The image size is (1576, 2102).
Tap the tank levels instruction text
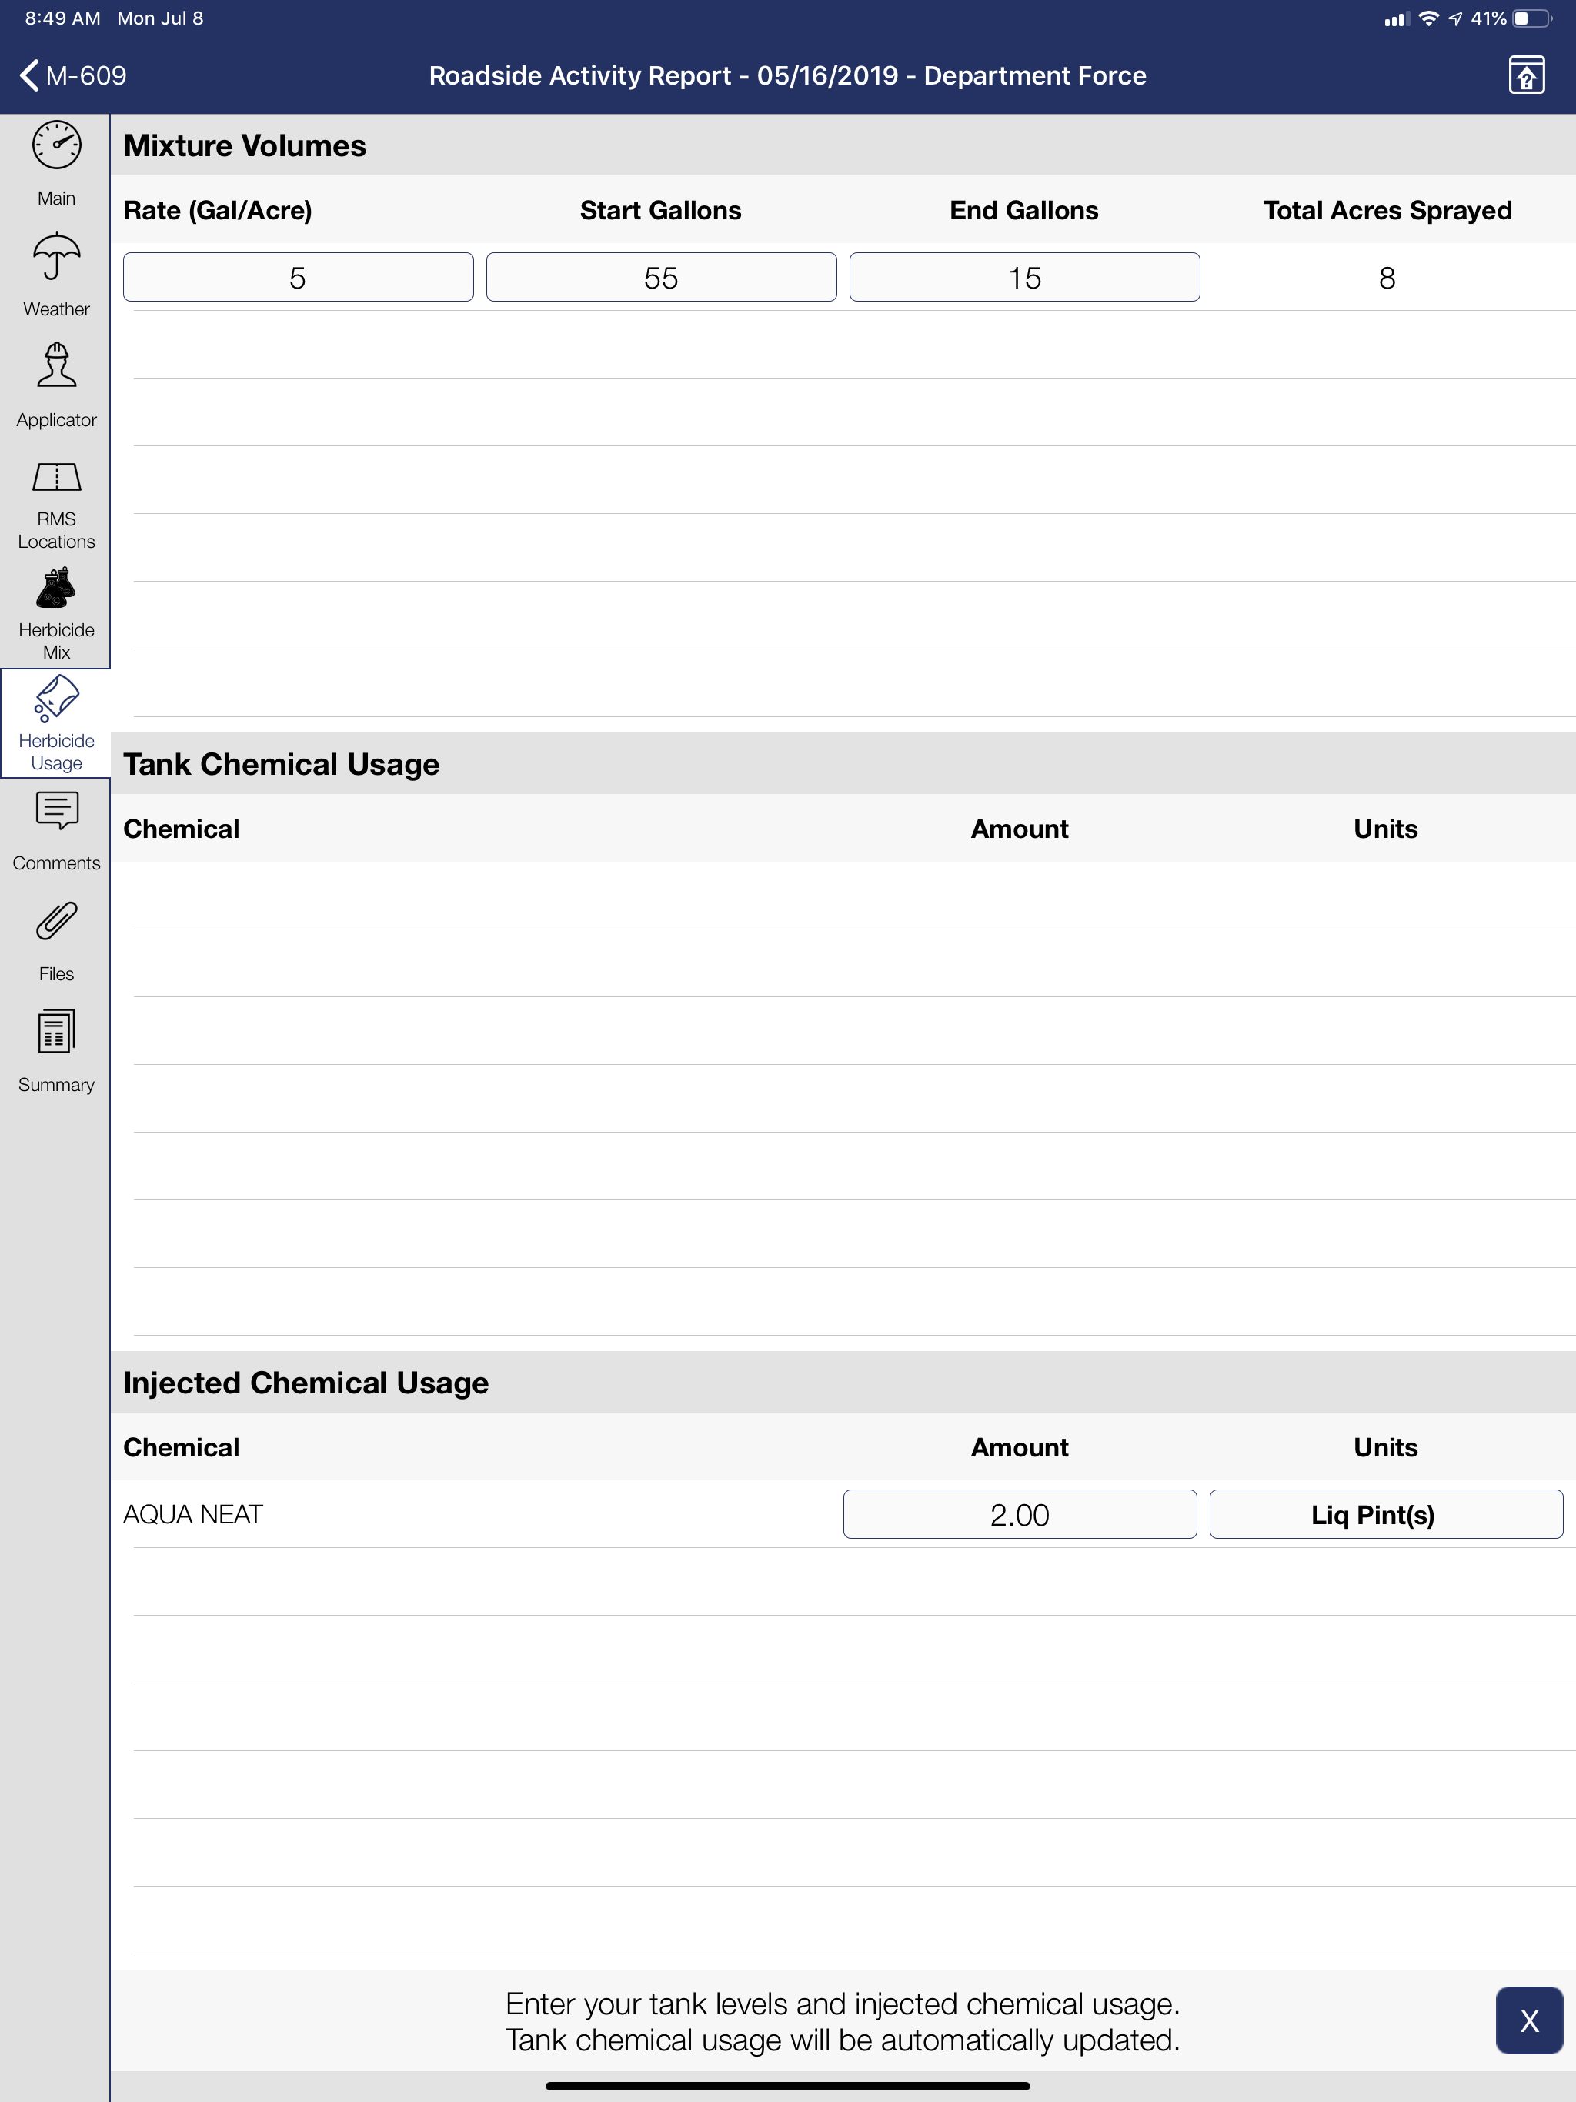(x=842, y=2021)
